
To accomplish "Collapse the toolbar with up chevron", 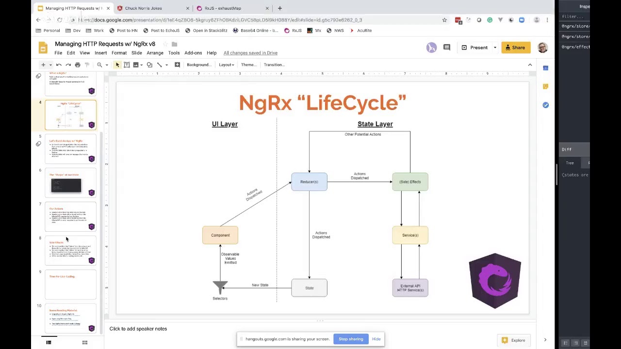I will [x=530, y=65].
